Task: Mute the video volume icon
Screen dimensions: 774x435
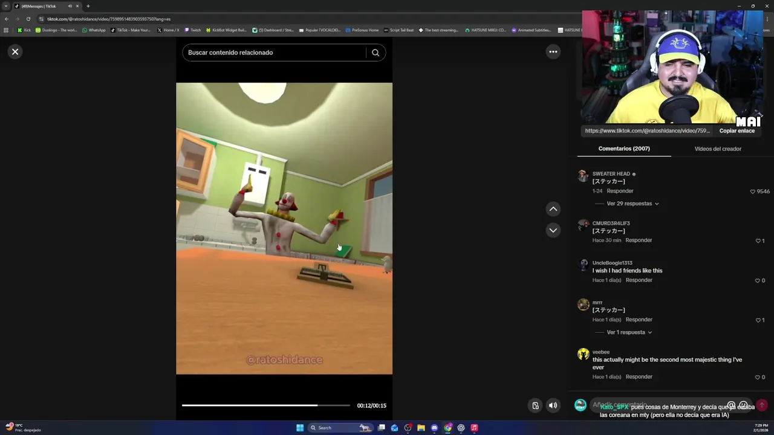Action: pyautogui.click(x=553, y=406)
